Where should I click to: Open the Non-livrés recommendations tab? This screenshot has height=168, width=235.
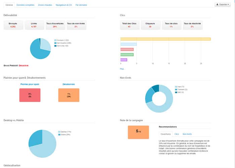187,134
